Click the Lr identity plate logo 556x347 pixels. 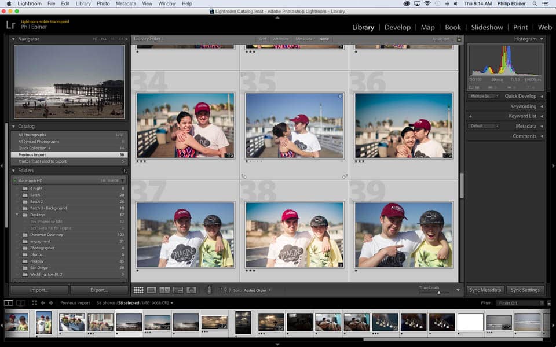point(10,25)
